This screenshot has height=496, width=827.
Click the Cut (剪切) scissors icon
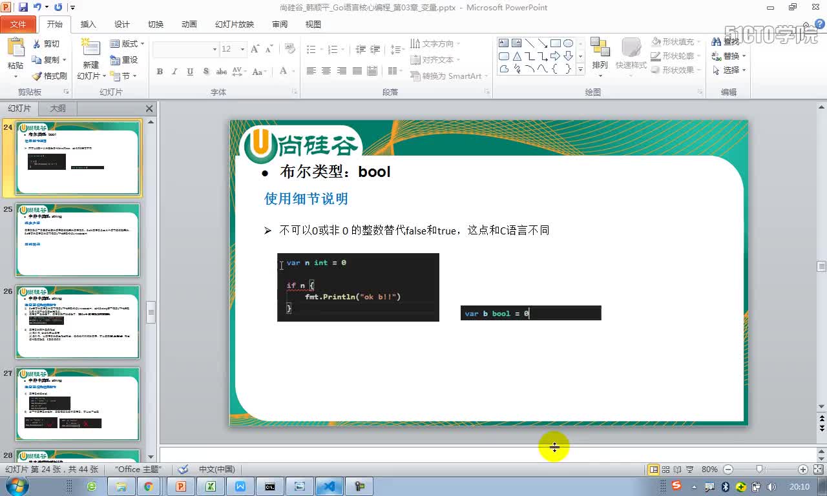36,44
